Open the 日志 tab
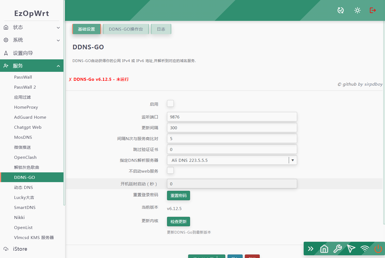 coord(161,29)
